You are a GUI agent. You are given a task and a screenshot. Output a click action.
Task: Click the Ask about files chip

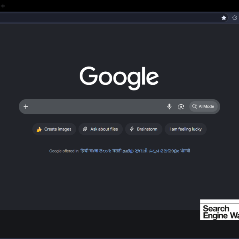pos(101,129)
